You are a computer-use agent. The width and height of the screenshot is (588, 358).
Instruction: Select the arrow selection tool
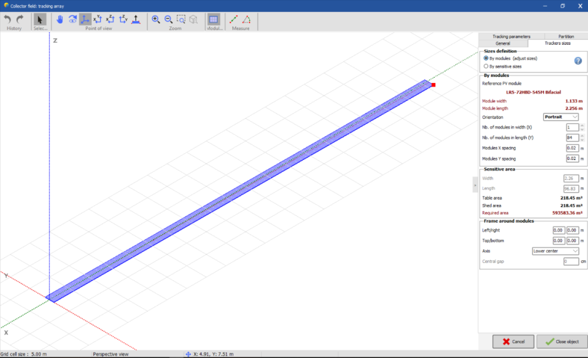pyautogui.click(x=39, y=19)
